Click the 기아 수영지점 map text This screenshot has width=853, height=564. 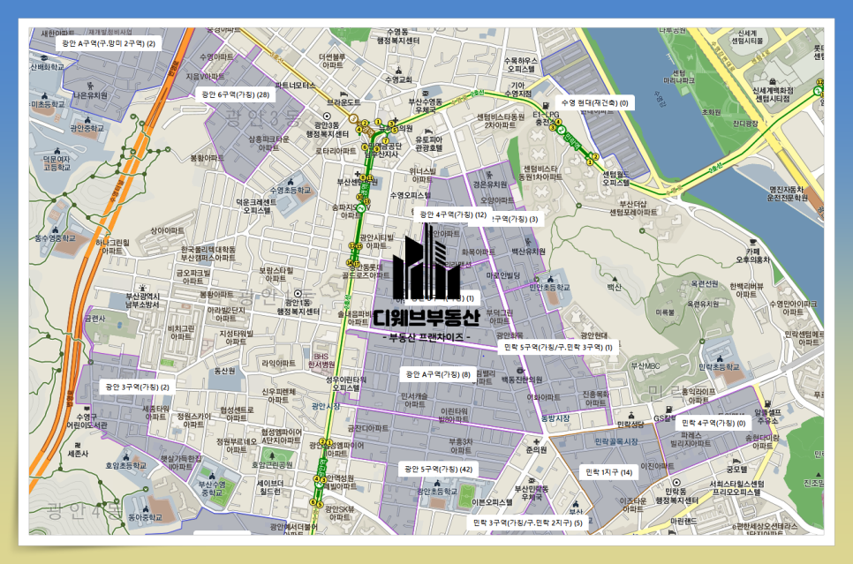(518, 90)
